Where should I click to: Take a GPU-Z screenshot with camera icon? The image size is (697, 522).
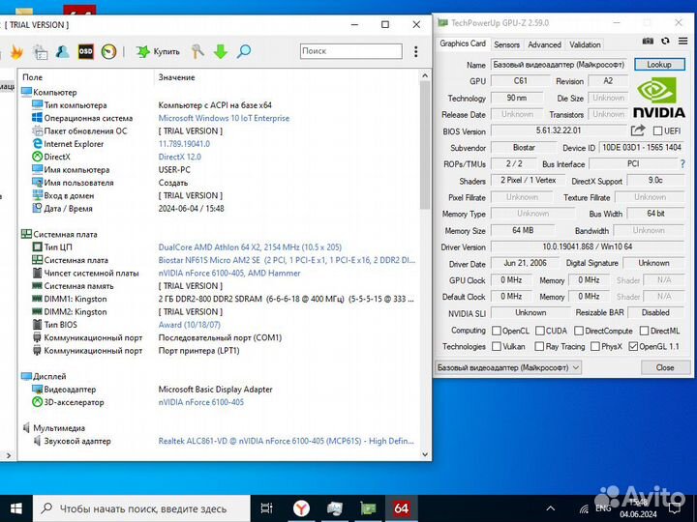[648, 41]
